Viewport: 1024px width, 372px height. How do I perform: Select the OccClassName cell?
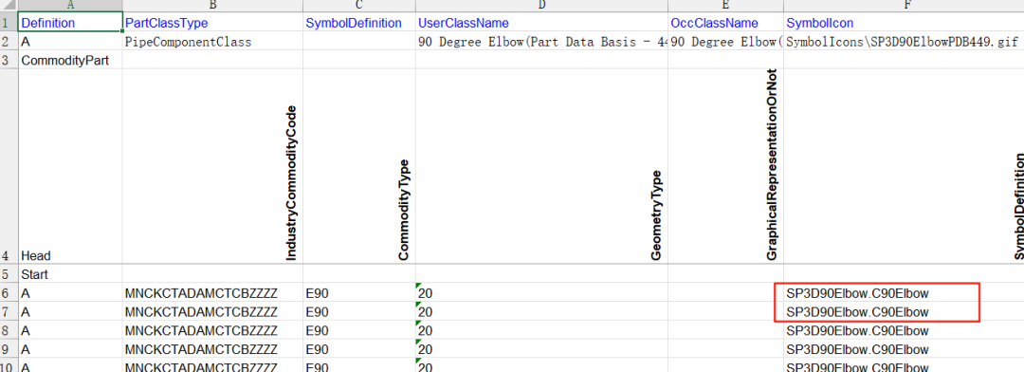(725, 22)
